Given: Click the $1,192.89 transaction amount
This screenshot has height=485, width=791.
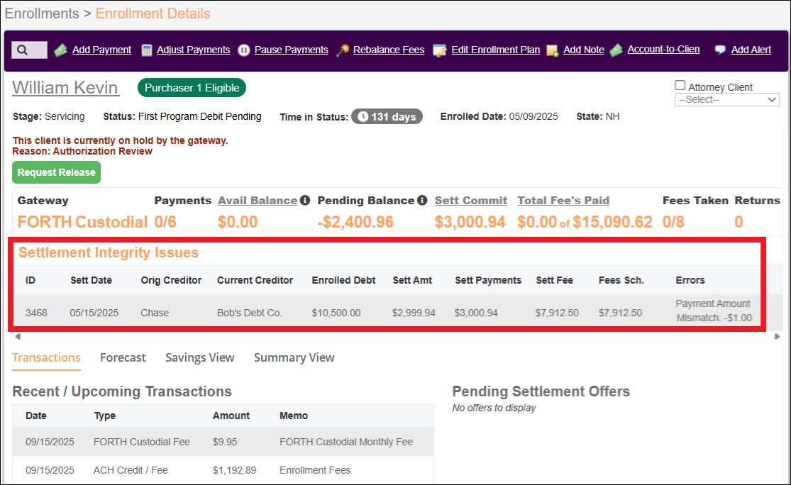Looking at the screenshot, I should click(x=234, y=470).
